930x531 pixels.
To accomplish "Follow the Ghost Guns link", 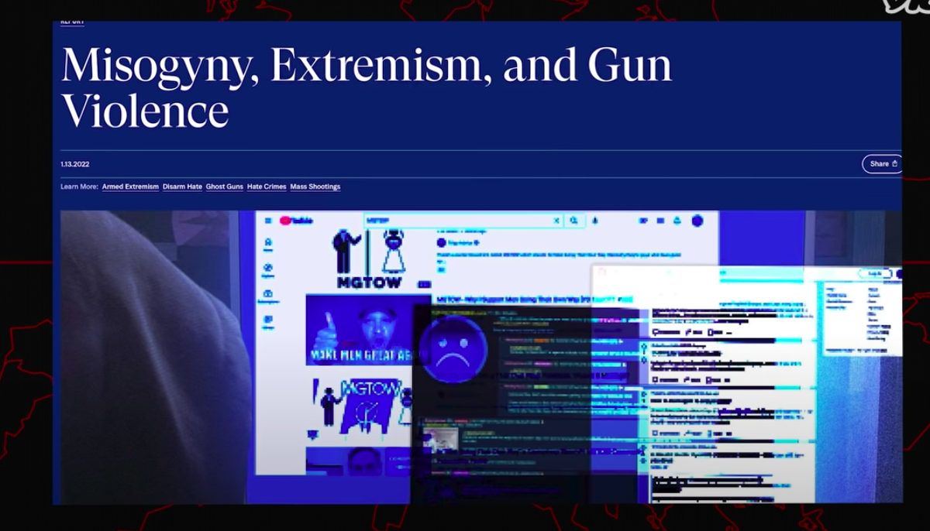I will [x=225, y=187].
